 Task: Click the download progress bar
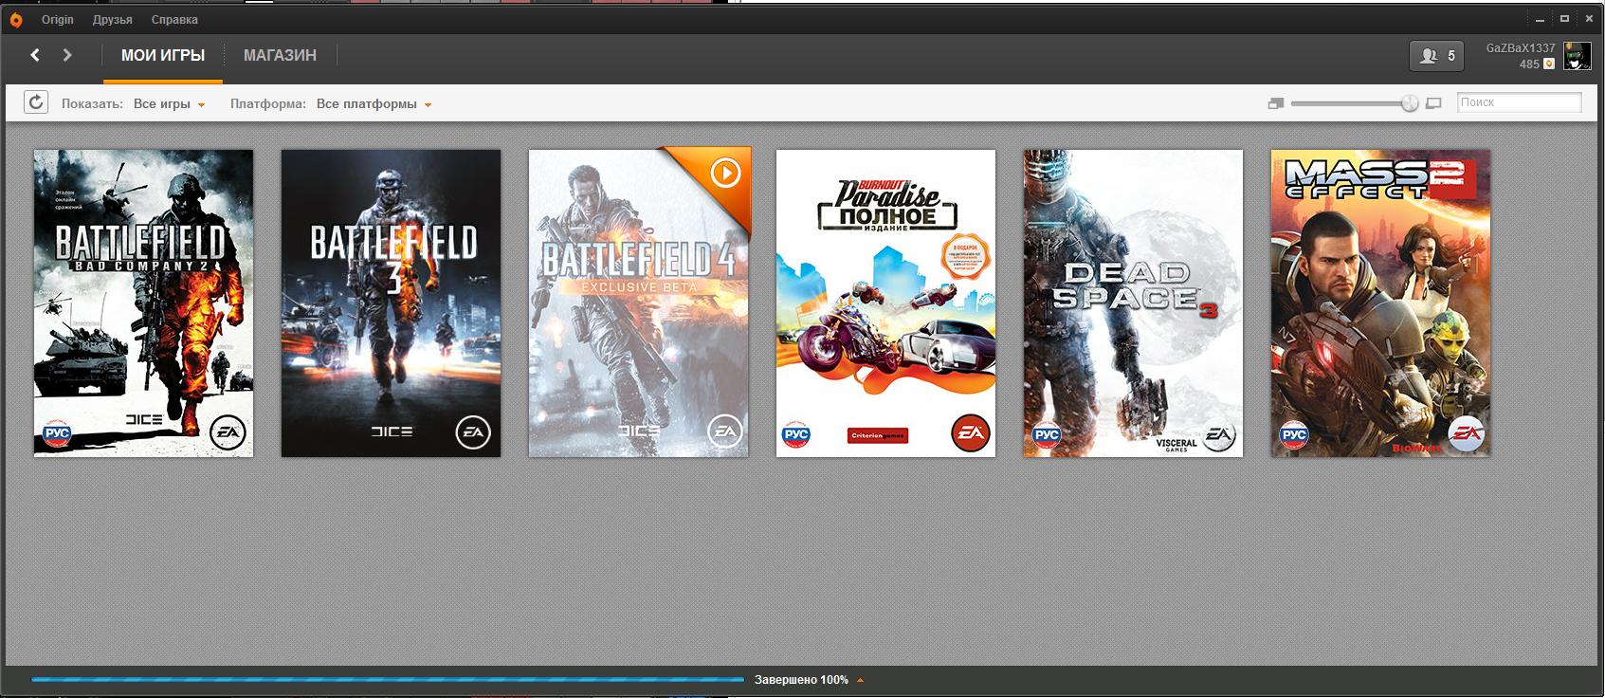click(388, 680)
